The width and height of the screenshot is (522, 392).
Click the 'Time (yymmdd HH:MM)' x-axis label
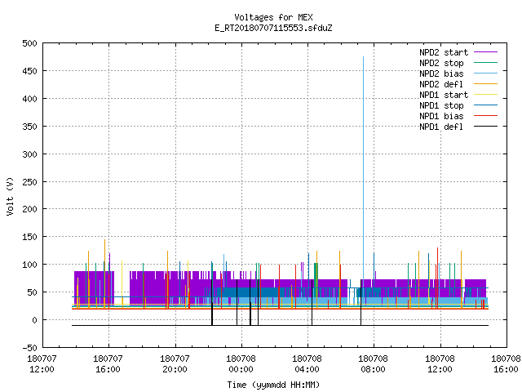(x=273, y=385)
